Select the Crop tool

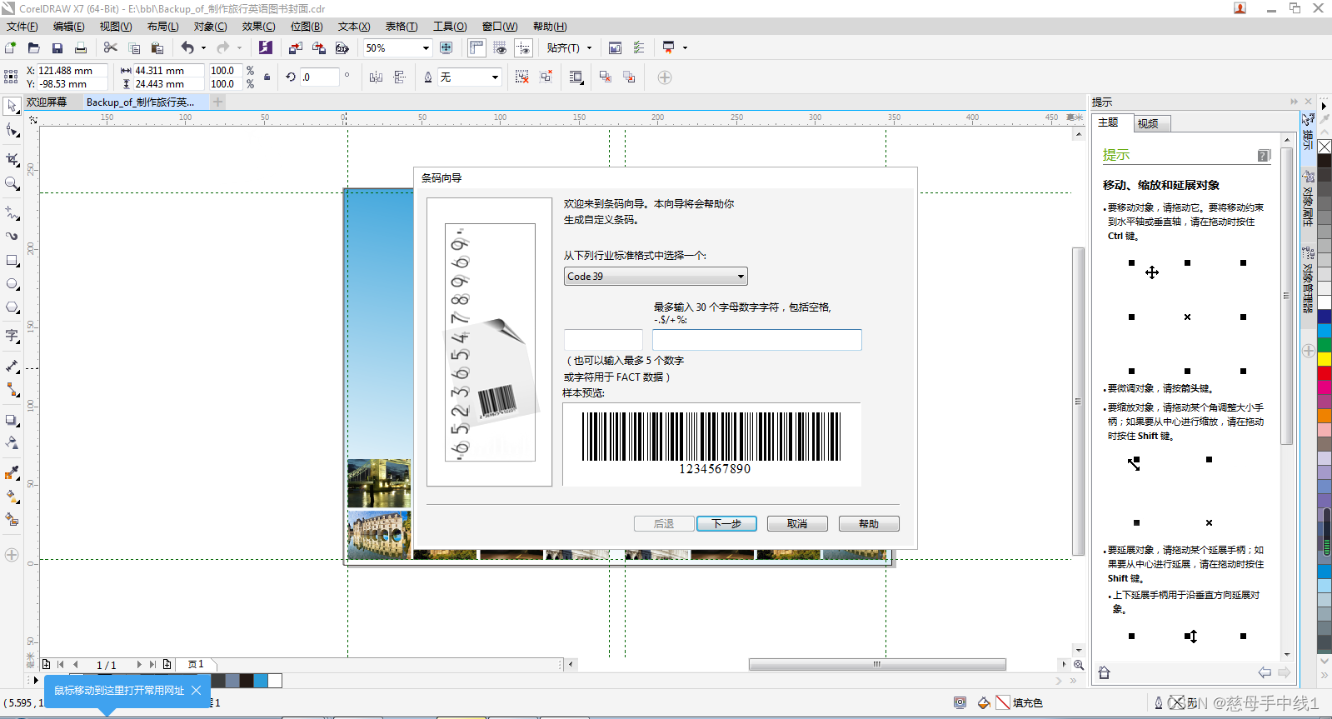[12, 158]
